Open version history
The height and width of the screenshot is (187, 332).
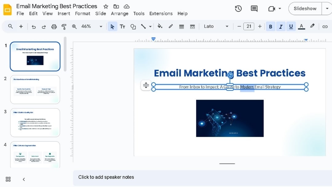[x=238, y=9]
